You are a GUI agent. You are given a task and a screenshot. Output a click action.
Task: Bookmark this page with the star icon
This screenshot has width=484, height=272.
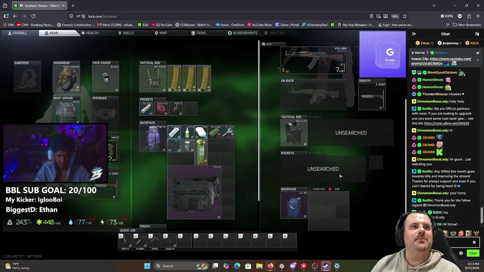405,16
